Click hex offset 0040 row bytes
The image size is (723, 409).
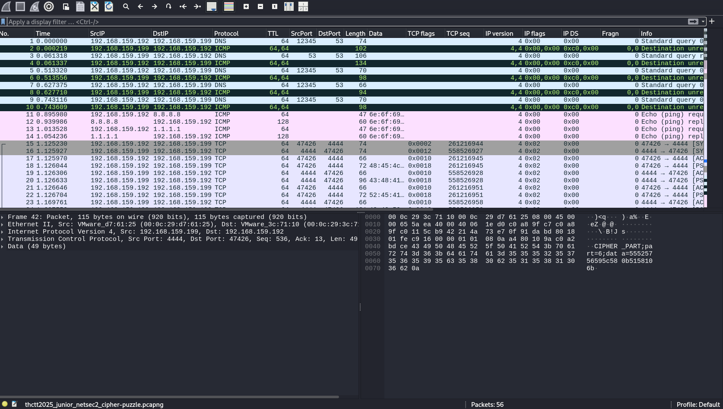tap(481, 247)
